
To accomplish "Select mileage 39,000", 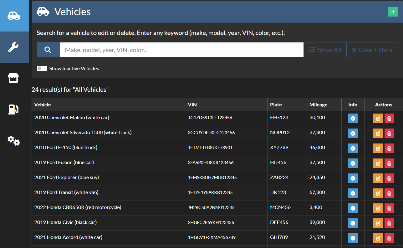I will point(317,222).
